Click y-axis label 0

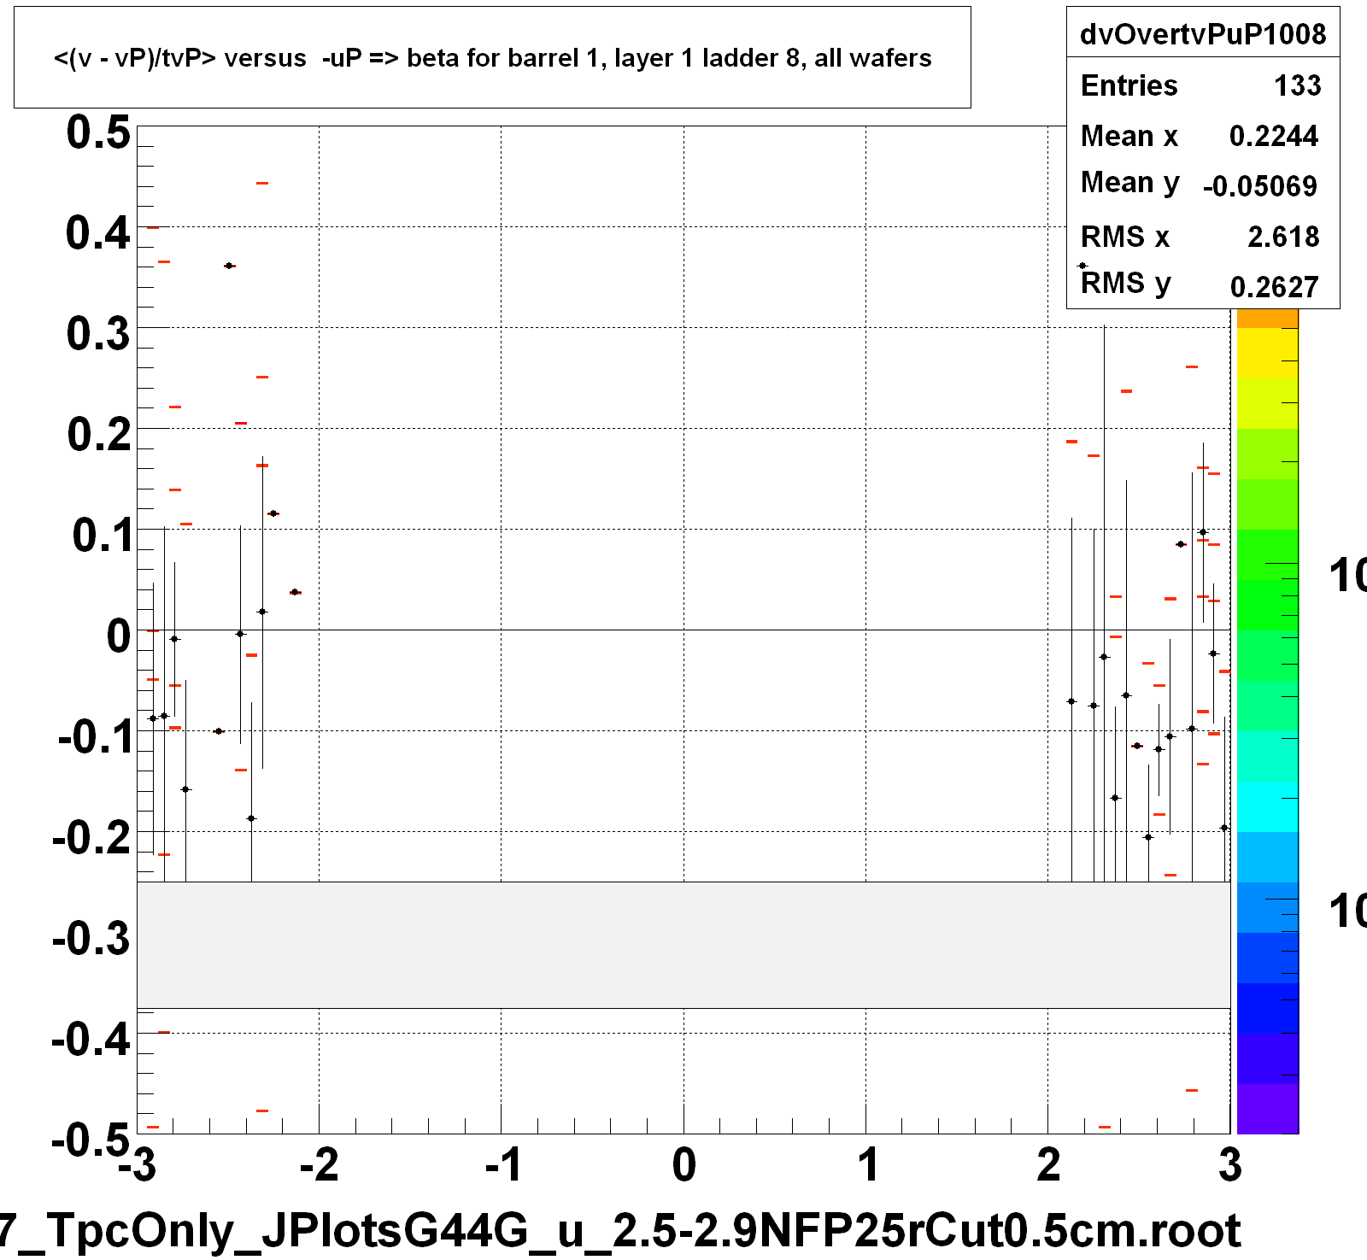click(119, 636)
